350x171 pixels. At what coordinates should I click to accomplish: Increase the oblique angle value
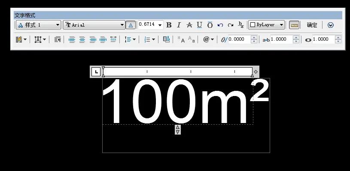coord(254,37)
